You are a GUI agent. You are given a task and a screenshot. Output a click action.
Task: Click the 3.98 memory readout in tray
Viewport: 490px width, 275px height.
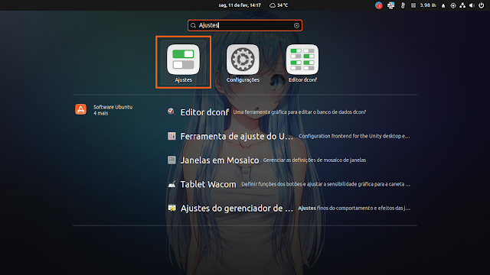tap(428, 5)
